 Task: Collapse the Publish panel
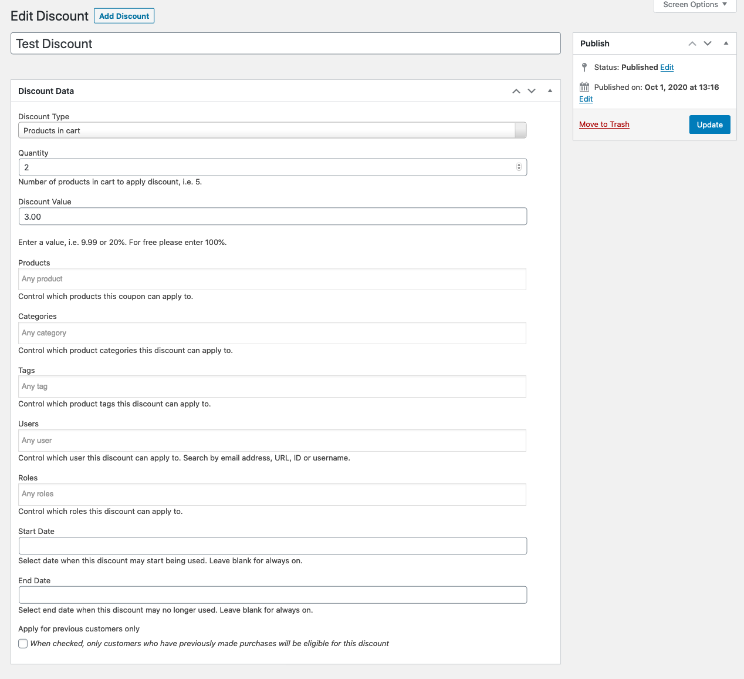(x=726, y=43)
